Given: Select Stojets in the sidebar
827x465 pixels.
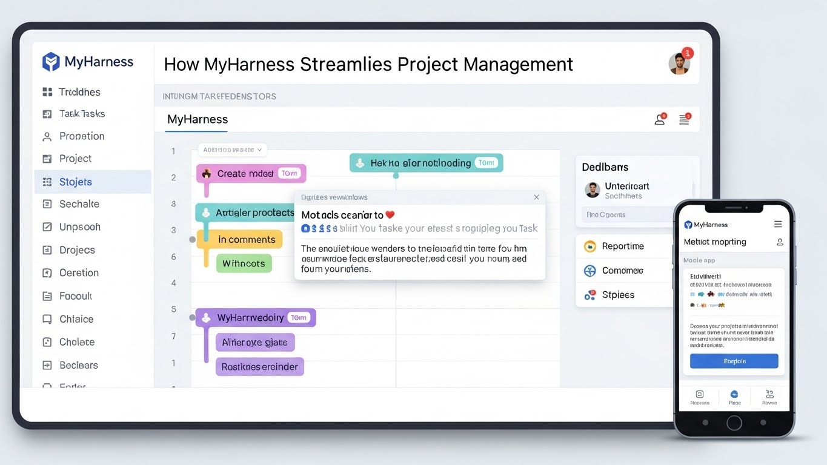Looking at the screenshot, I should tap(76, 182).
